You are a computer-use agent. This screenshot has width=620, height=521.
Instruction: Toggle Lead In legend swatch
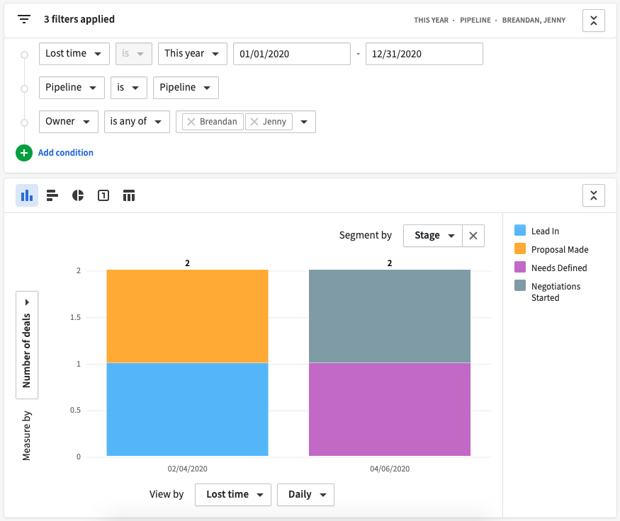[520, 230]
